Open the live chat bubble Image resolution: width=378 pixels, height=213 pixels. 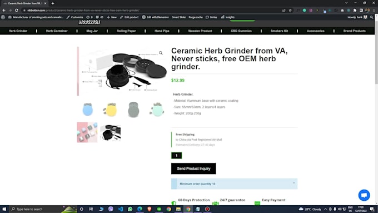coord(364,195)
